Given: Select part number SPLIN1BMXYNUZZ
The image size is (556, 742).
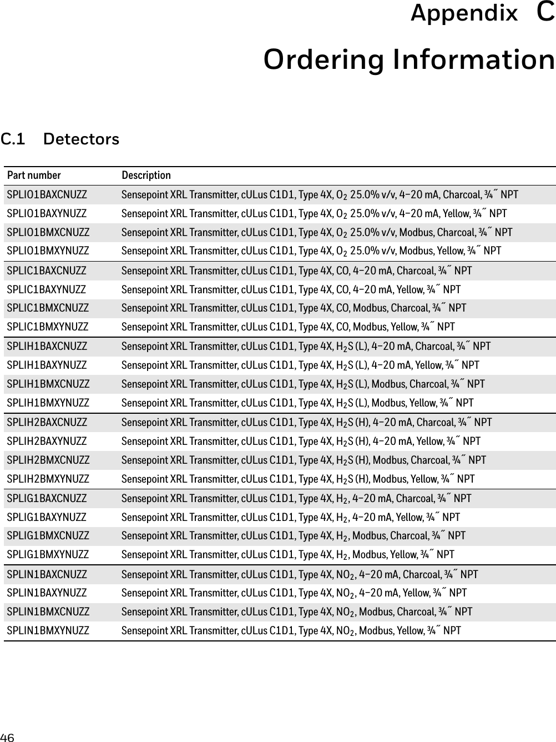Looking at the screenshot, I should (x=48, y=630).
